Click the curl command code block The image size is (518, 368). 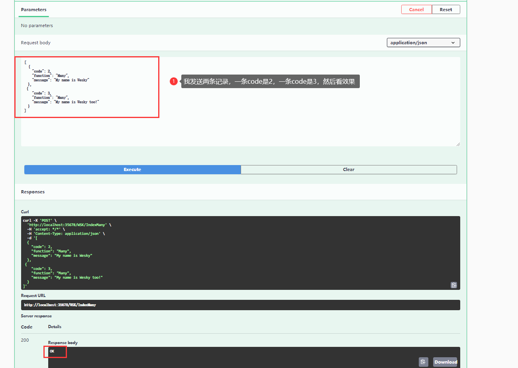pyautogui.click(x=241, y=253)
